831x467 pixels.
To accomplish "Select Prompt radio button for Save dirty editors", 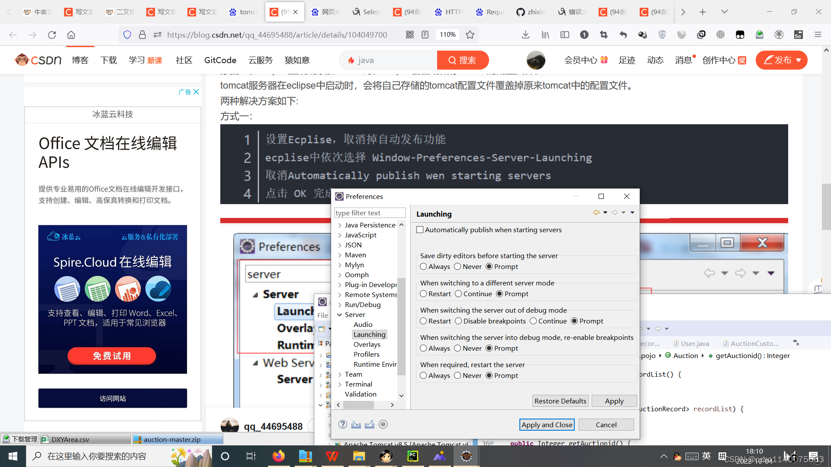I will 490,266.
